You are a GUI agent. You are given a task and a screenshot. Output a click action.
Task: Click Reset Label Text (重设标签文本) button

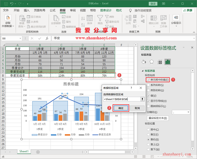click(x=158, y=118)
